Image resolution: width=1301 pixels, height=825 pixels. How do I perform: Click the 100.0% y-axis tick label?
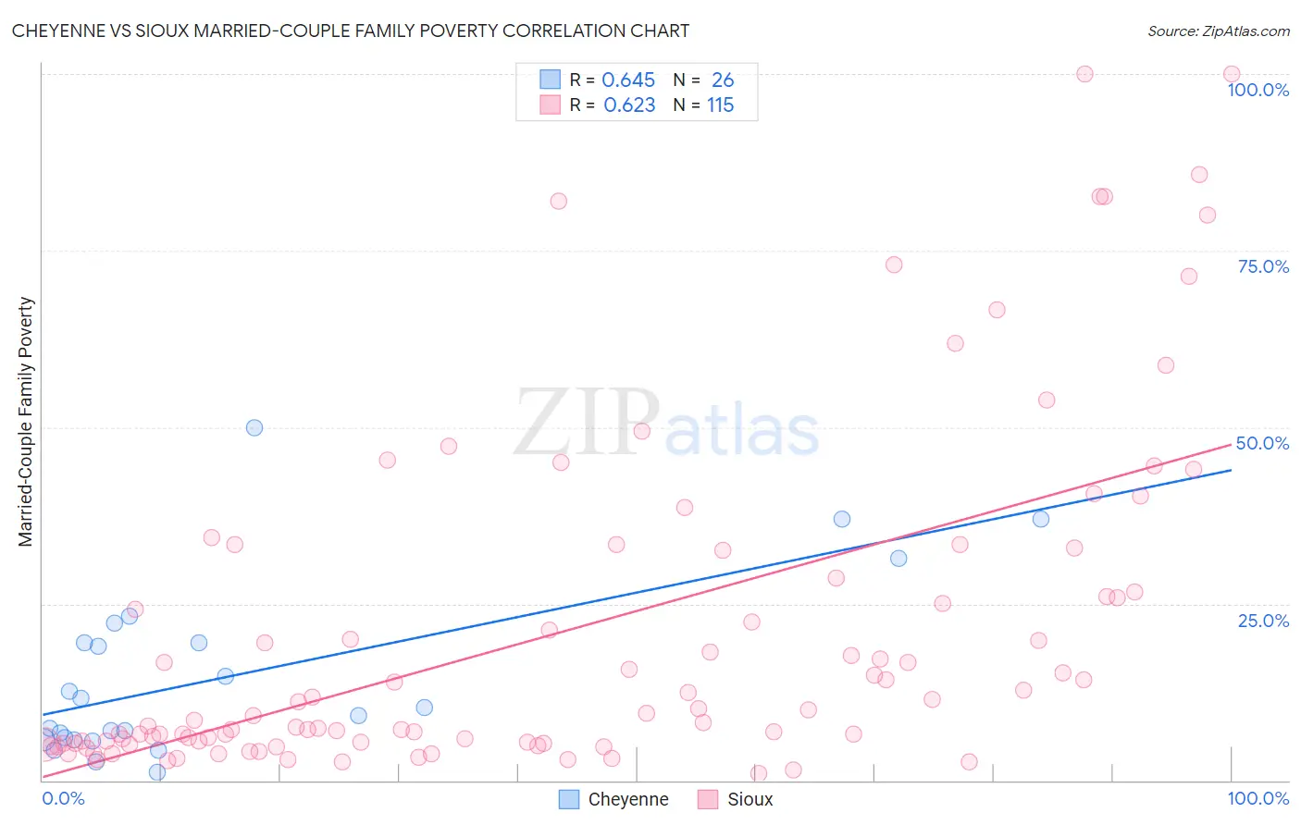point(1258,90)
